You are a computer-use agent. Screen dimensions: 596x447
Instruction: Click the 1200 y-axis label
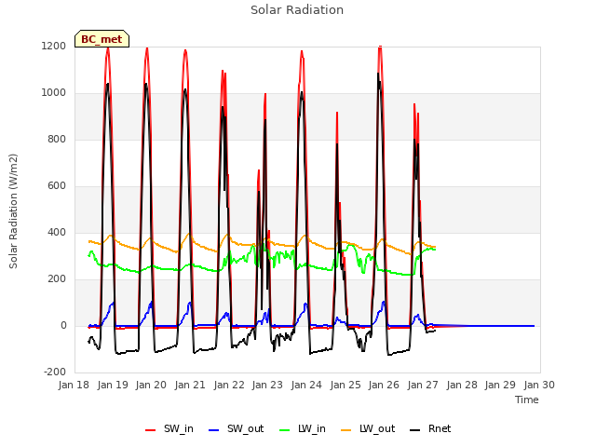[x=54, y=46]
